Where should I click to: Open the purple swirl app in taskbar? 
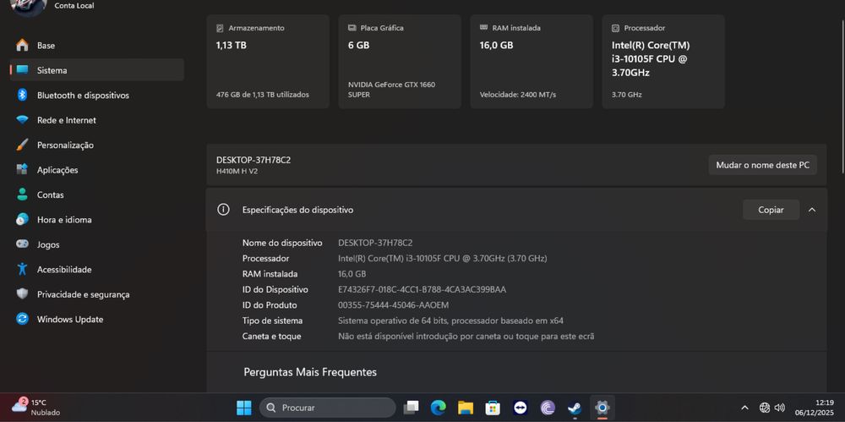[x=548, y=408]
